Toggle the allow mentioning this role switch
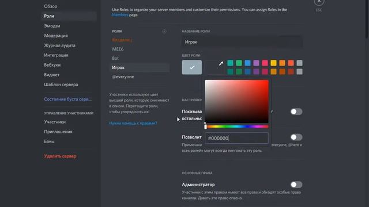The height and width of the screenshot is (207, 369). click(296, 137)
